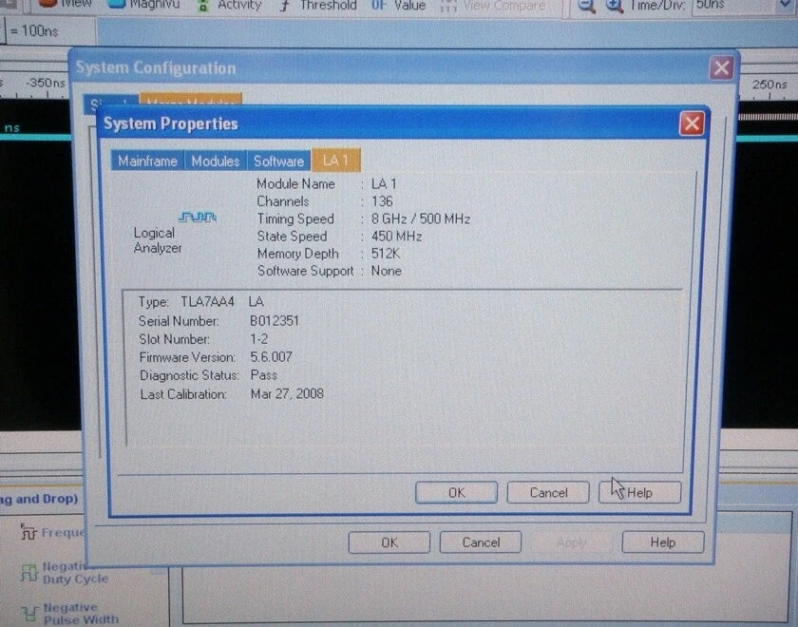The width and height of the screenshot is (798, 627).
Task: Select the Frequency measurement icon
Action: coord(28,532)
